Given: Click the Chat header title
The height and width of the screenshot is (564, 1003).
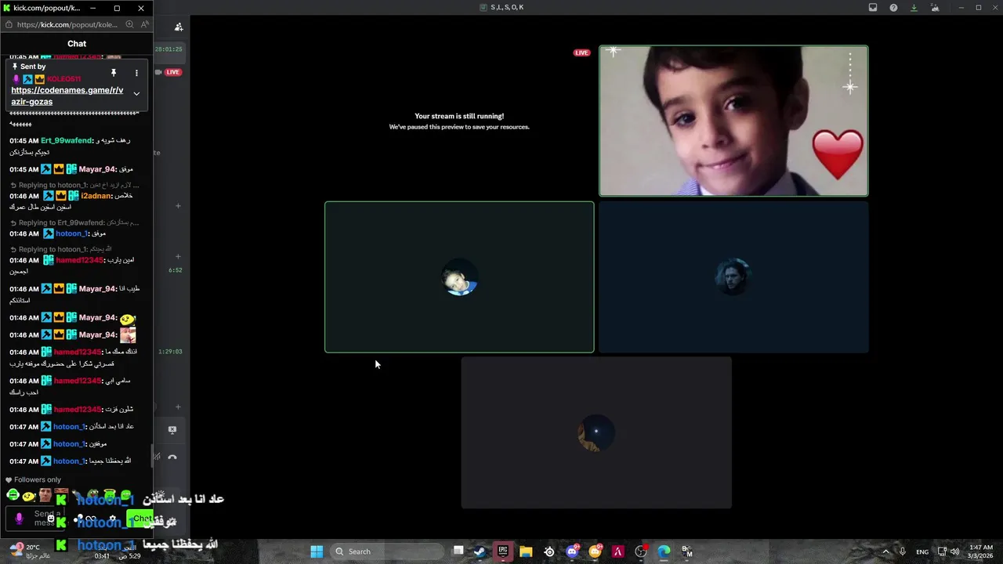Looking at the screenshot, I should click(x=77, y=44).
